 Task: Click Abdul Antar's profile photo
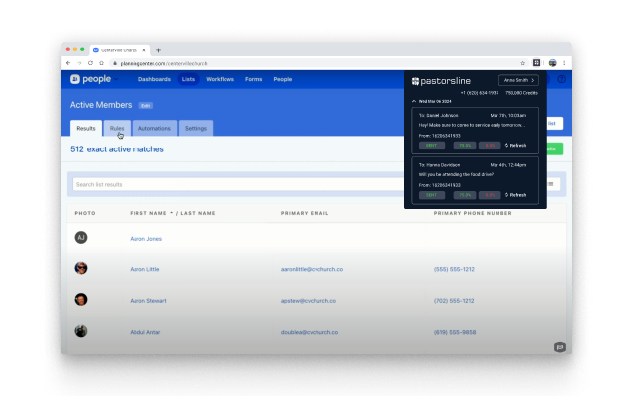pos(81,331)
